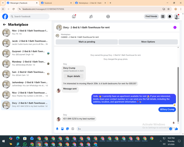Open the Windows notification center icon
184x147 pixels.
(179, 141)
